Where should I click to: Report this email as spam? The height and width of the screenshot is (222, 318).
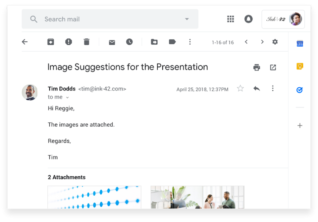[x=68, y=42]
